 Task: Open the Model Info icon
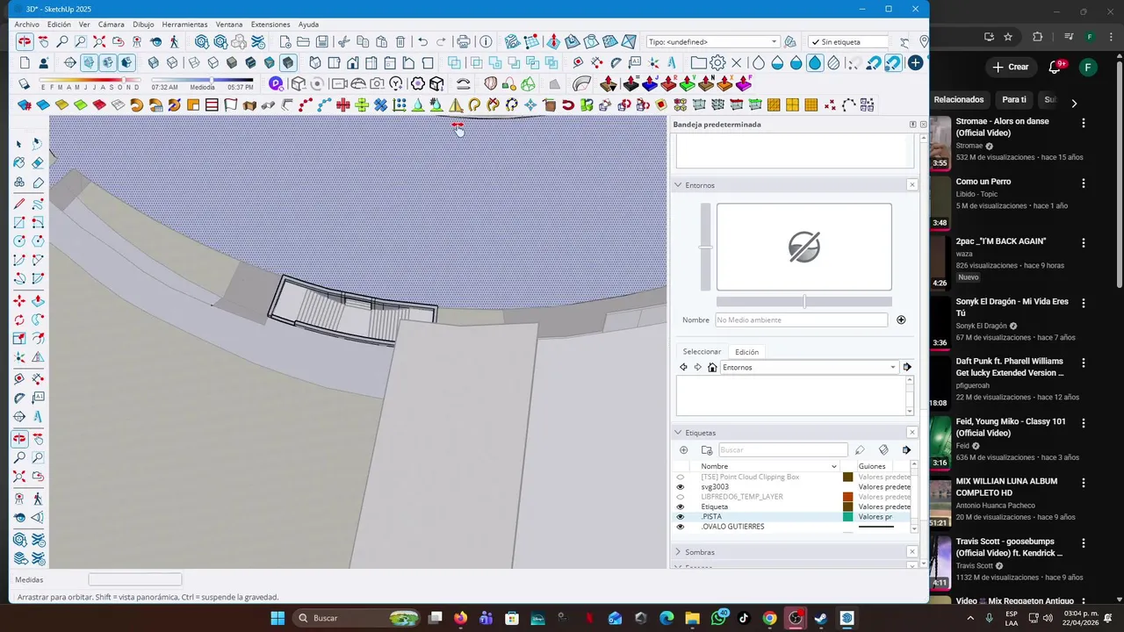[x=485, y=41]
